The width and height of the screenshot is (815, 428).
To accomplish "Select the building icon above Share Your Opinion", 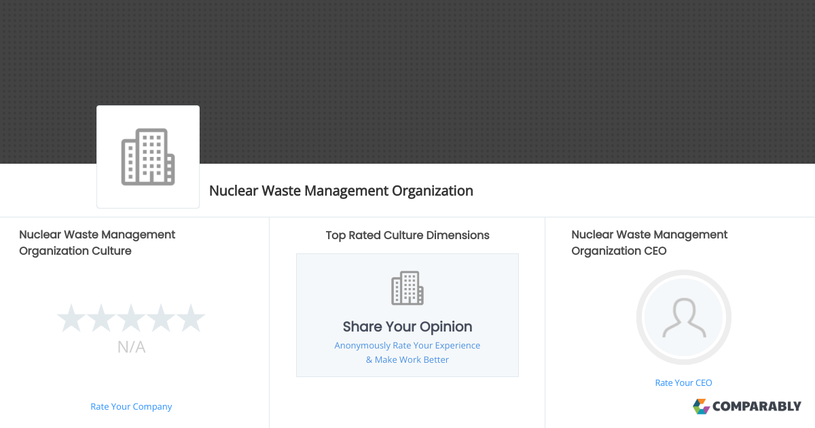I will point(407,287).
